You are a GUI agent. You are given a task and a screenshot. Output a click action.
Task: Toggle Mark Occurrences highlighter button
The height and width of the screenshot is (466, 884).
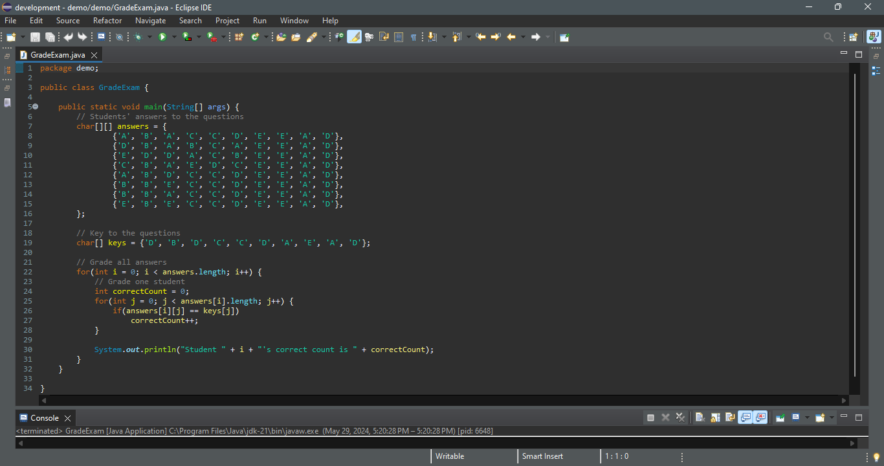[354, 37]
